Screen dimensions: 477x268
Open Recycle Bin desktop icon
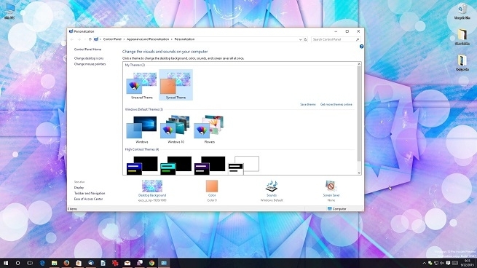click(x=462, y=11)
